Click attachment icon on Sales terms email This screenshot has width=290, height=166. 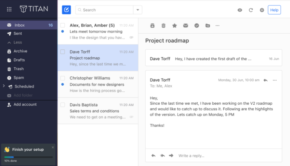point(131,117)
